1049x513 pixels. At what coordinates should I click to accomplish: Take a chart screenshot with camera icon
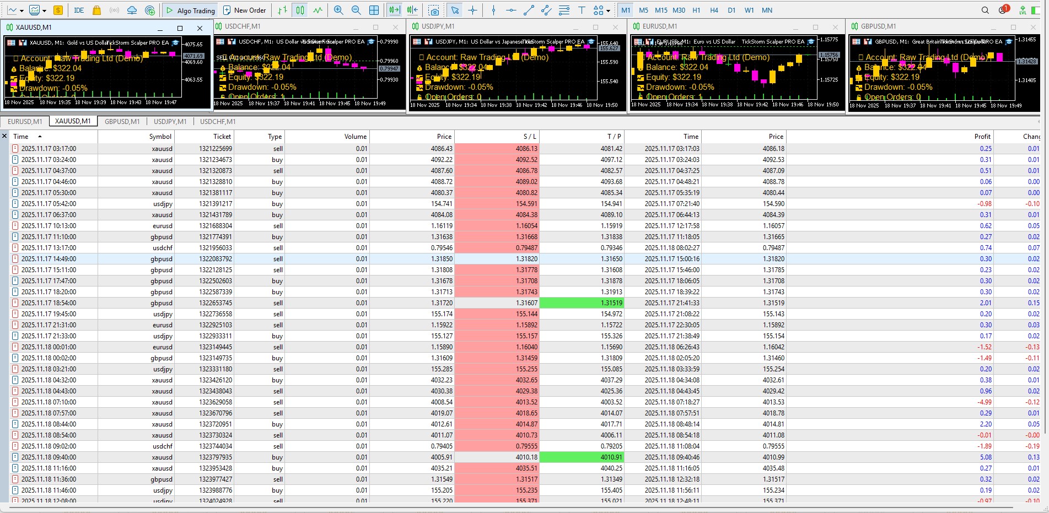[434, 10]
